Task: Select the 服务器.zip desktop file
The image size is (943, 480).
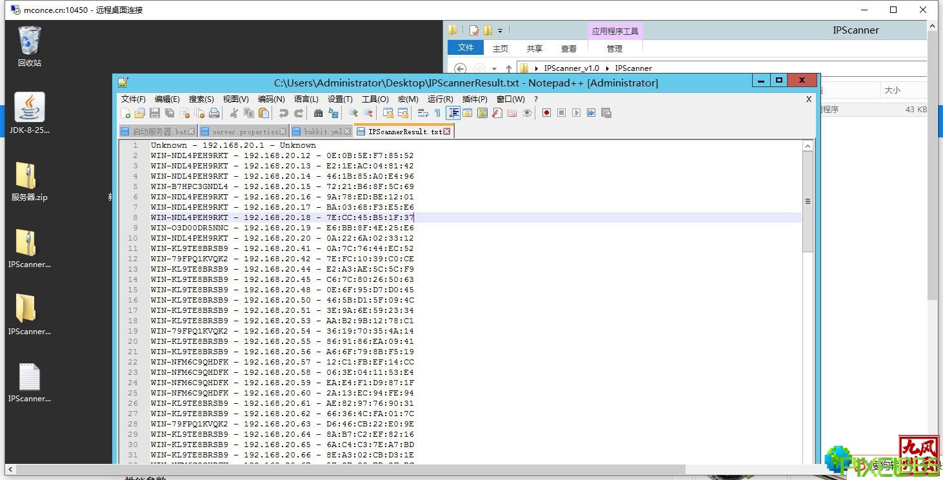Action: point(30,181)
